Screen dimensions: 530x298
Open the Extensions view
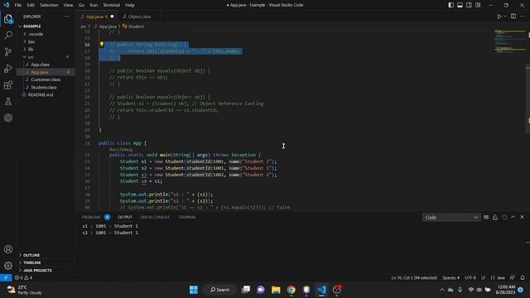8,84
